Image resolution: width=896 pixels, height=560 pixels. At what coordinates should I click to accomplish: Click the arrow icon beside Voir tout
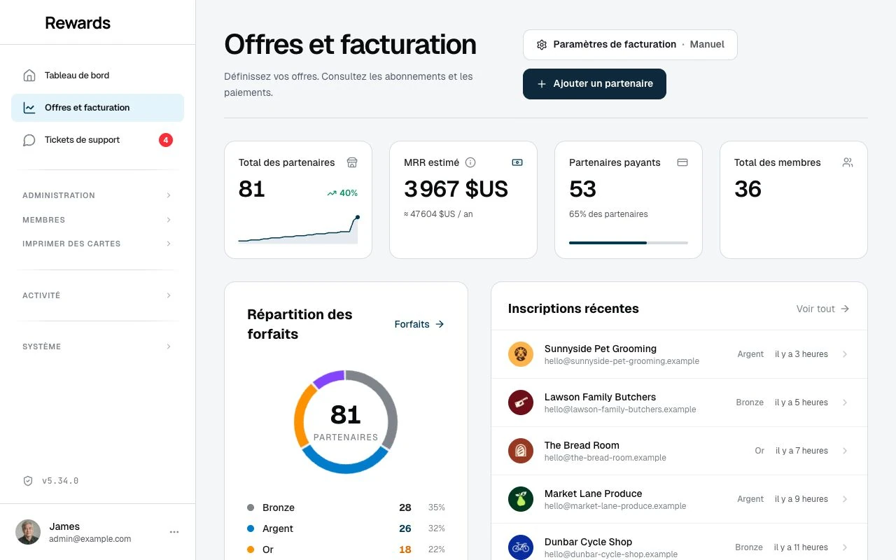pyautogui.click(x=845, y=309)
